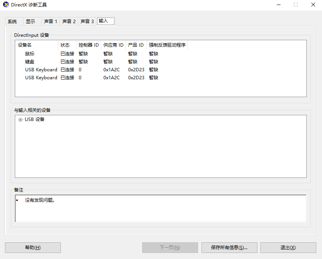Viewport: 322px width, 259px height.
Task: Select the 声音 3 tab
Action: [x=87, y=22]
